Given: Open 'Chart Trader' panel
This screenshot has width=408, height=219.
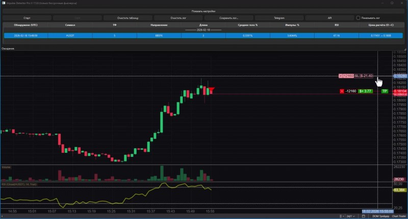Looking at the screenshot, I should tap(399, 216).
